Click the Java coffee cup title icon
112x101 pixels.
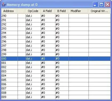pos(4,5)
